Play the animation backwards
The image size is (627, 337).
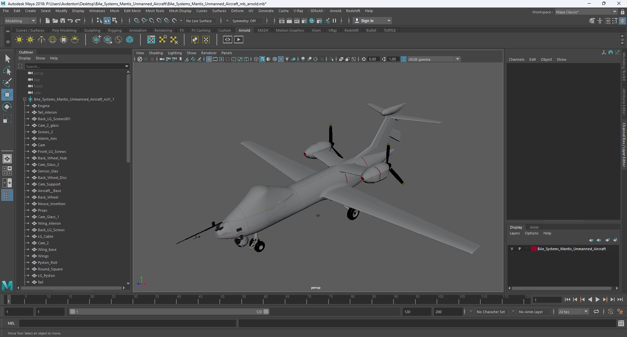tap(590, 299)
